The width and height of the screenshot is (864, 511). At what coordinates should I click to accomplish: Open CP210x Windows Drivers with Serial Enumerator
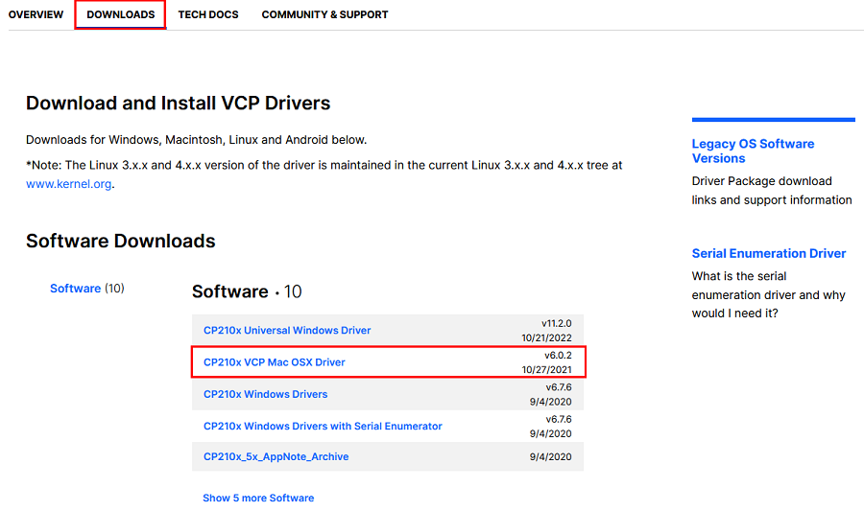323,426
